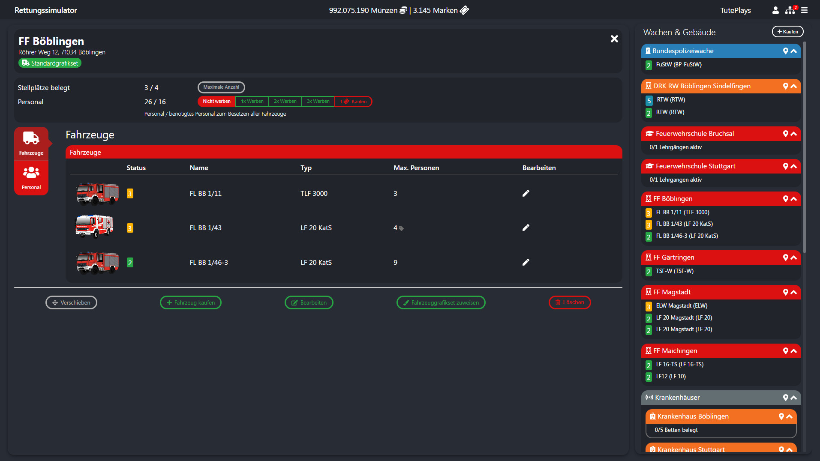This screenshot has height=461, width=820.
Task: Click the TLF 3000 vehicle thumbnail
Action: click(x=97, y=193)
